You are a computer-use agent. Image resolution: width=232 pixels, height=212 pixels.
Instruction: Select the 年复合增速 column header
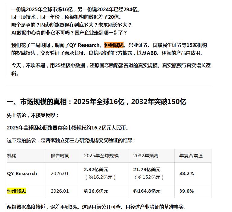(x=191, y=155)
